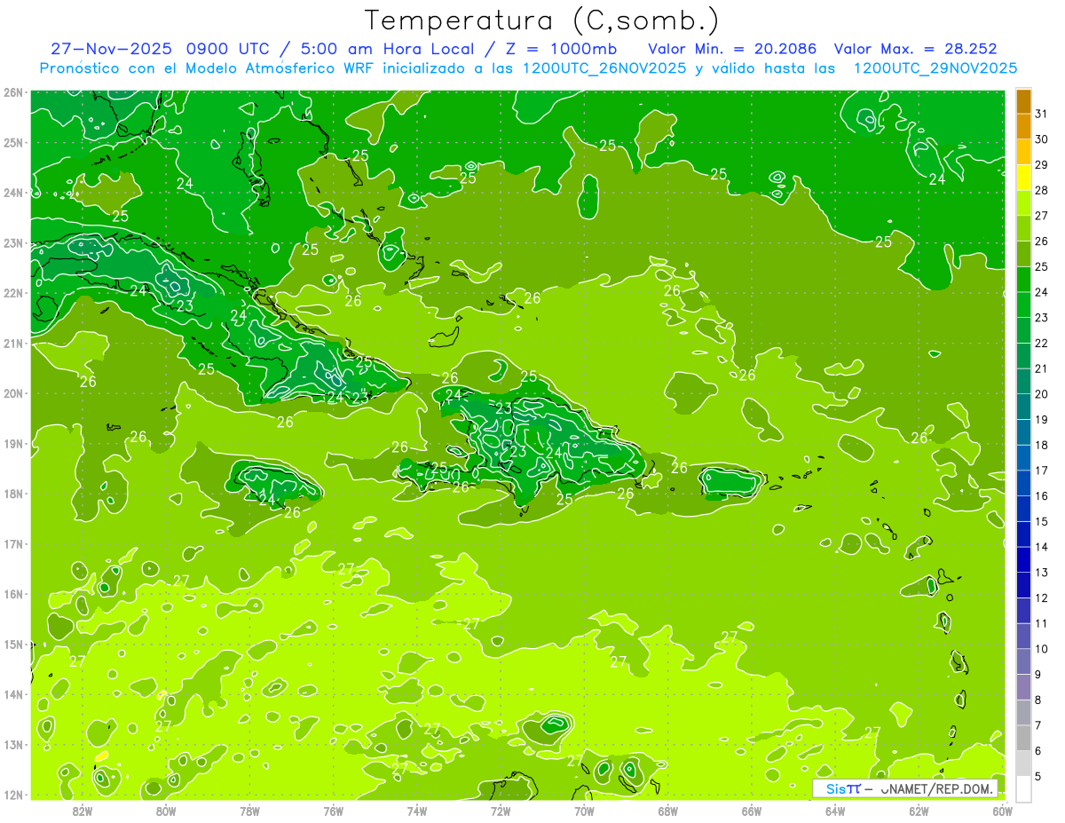Click the '22N' latitude axis label
The height and width of the screenshot is (823, 1065).
(x=12, y=293)
